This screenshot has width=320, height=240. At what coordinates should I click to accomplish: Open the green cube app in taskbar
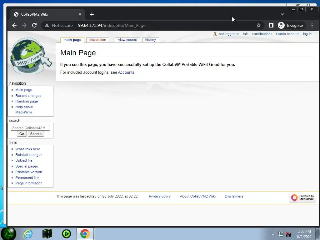point(47,234)
